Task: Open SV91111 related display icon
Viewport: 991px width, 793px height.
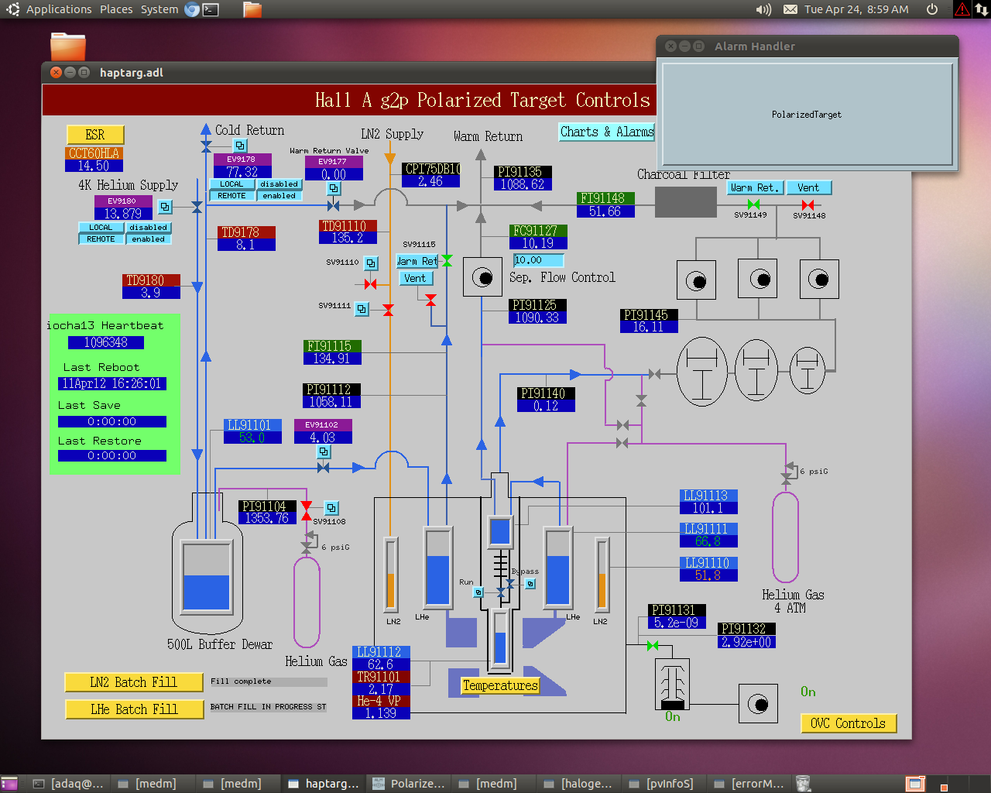Action: (x=362, y=309)
